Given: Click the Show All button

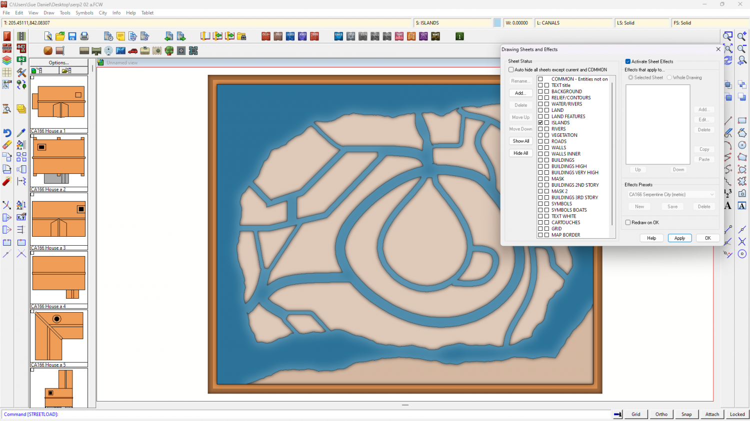Looking at the screenshot, I should [x=521, y=141].
